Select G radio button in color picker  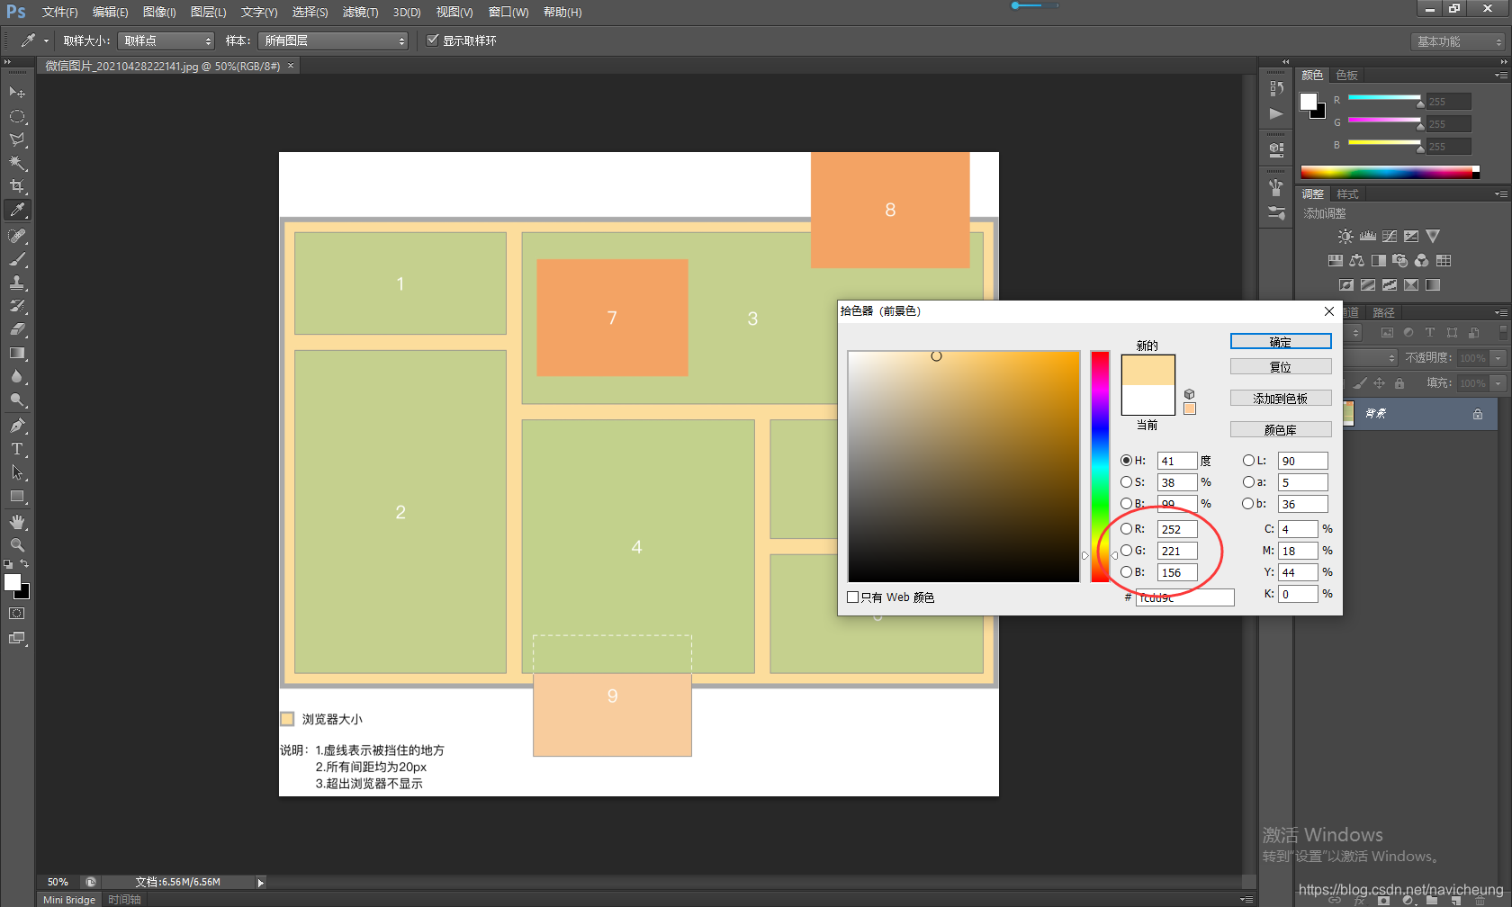tap(1126, 550)
